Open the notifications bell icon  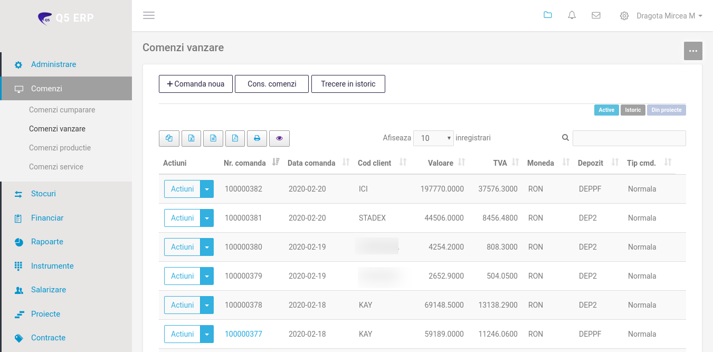(572, 16)
